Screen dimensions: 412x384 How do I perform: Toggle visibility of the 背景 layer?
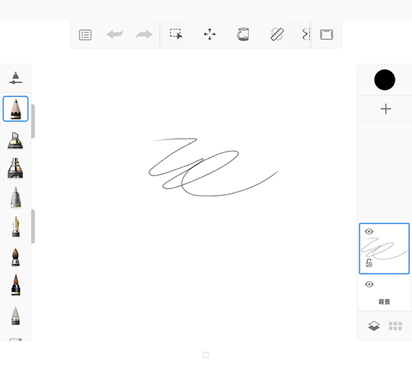point(369,285)
